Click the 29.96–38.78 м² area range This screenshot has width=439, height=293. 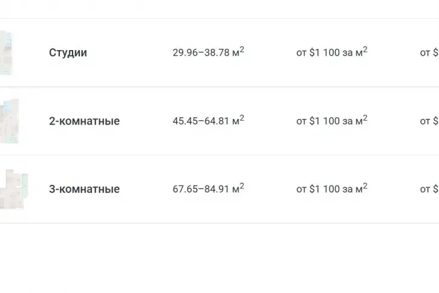coord(208,53)
